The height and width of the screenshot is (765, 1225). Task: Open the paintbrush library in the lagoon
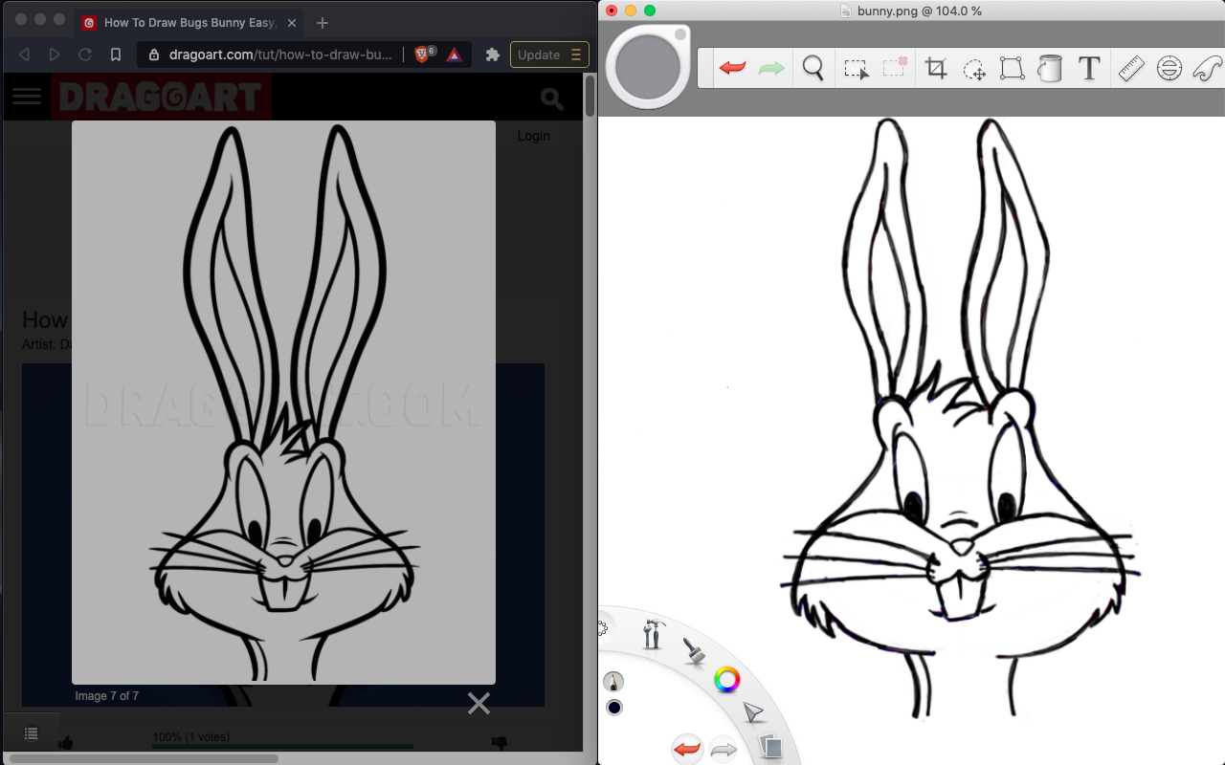(x=694, y=651)
